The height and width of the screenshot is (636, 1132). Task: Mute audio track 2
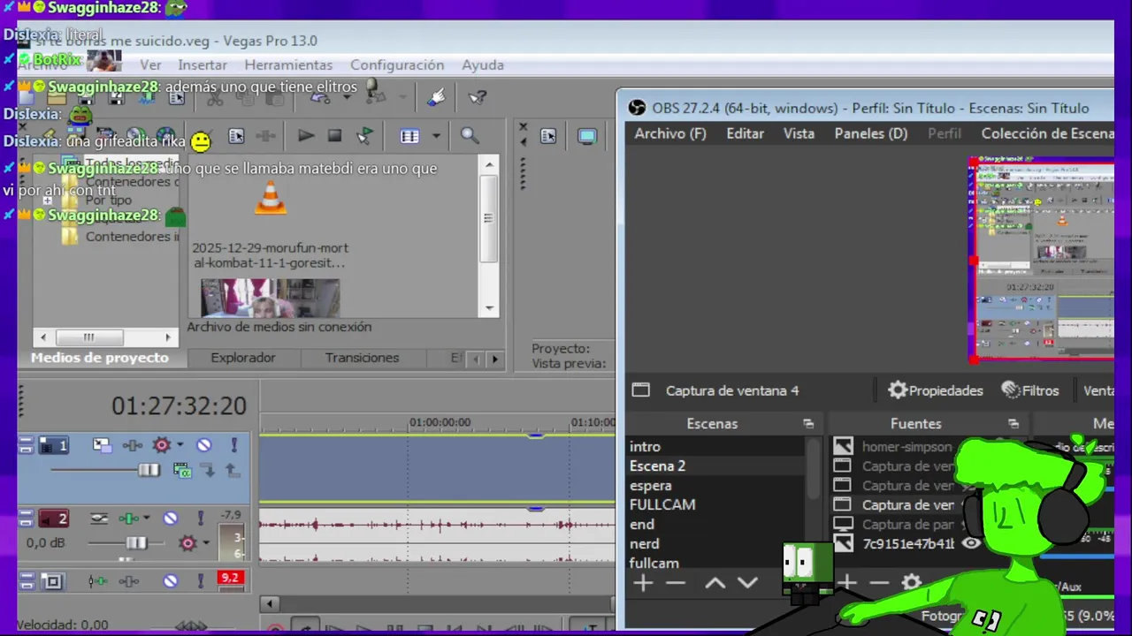click(171, 519)
